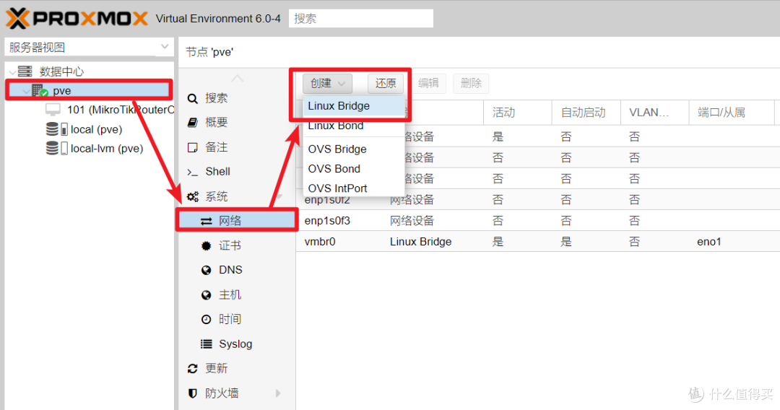Screen dimensions: 780x410
Task: Click the globe icon beside 主机
Action: coord(206,295)
